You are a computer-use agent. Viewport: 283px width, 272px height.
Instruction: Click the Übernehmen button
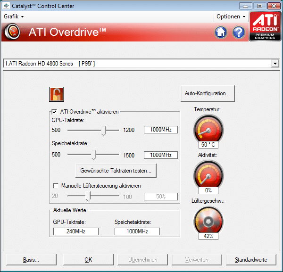[x=142, y=260]
